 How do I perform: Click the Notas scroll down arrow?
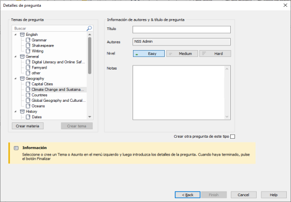coord(227,117)
